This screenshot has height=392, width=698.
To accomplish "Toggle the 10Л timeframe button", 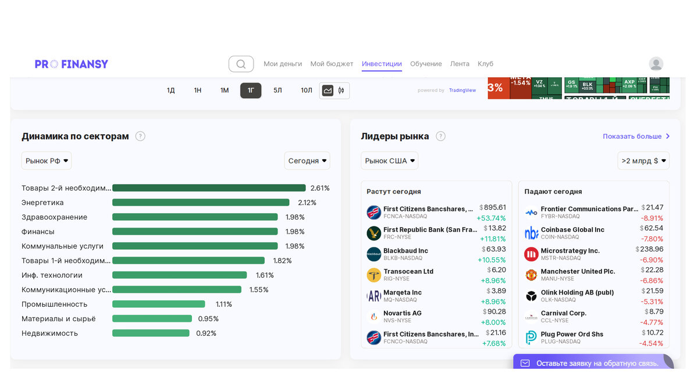I will click(306, 91).
